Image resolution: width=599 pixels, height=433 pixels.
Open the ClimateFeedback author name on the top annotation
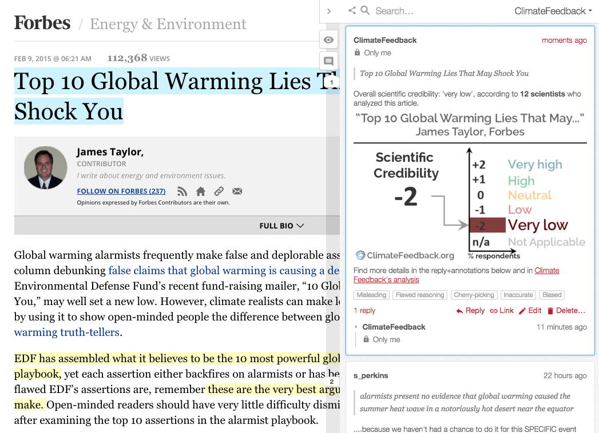[384, 40]
